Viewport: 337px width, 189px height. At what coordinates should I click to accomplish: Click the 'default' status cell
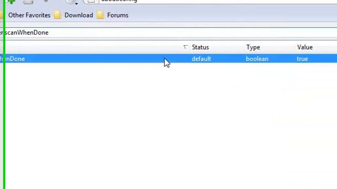[201, 59]
